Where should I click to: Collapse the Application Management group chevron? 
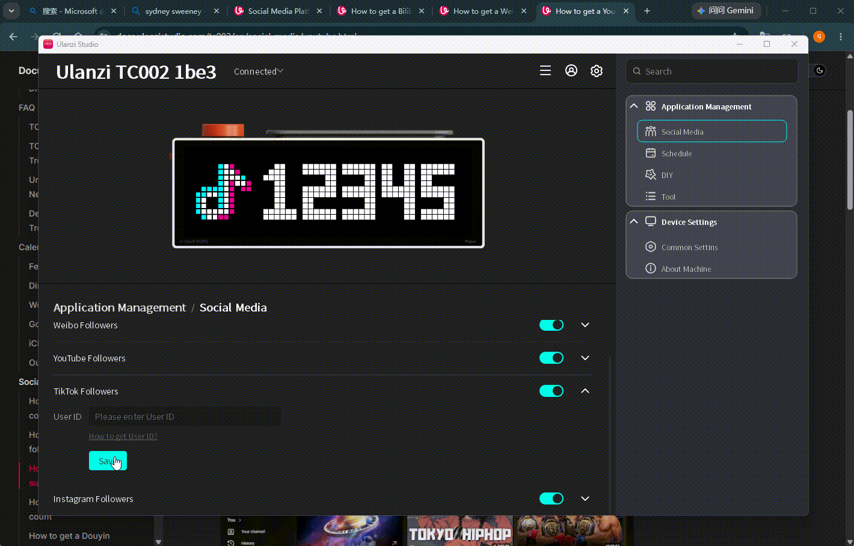click(634, 106)
